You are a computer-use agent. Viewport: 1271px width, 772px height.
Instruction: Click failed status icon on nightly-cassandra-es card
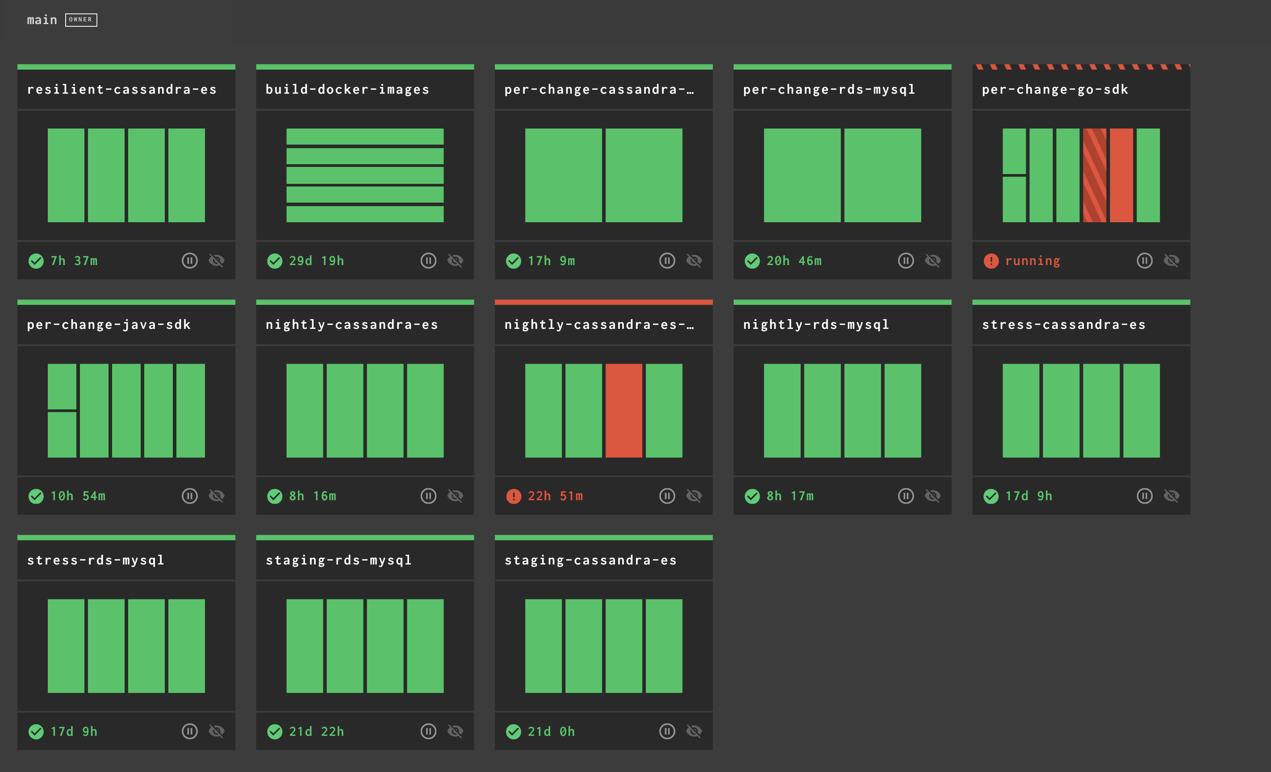pyautogui.click(x=513, y=496)
